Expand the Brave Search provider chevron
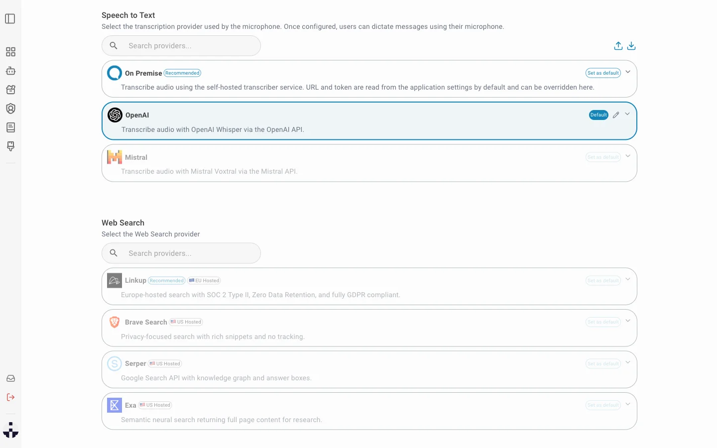The image size is (717, 448). pyautogui.click(x=628, y=321)
